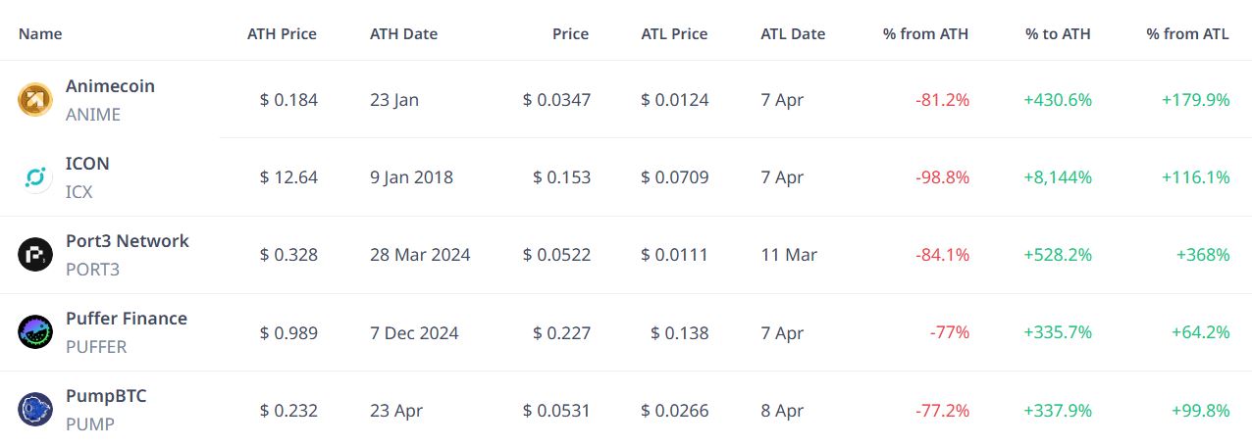Sort by Price column header

tap(570, 33)
